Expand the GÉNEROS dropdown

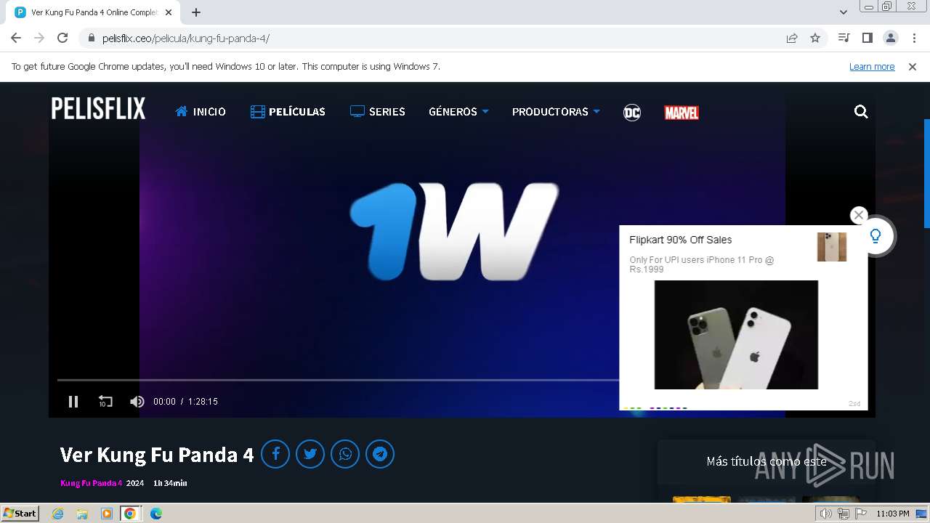[x=458, y=112]
